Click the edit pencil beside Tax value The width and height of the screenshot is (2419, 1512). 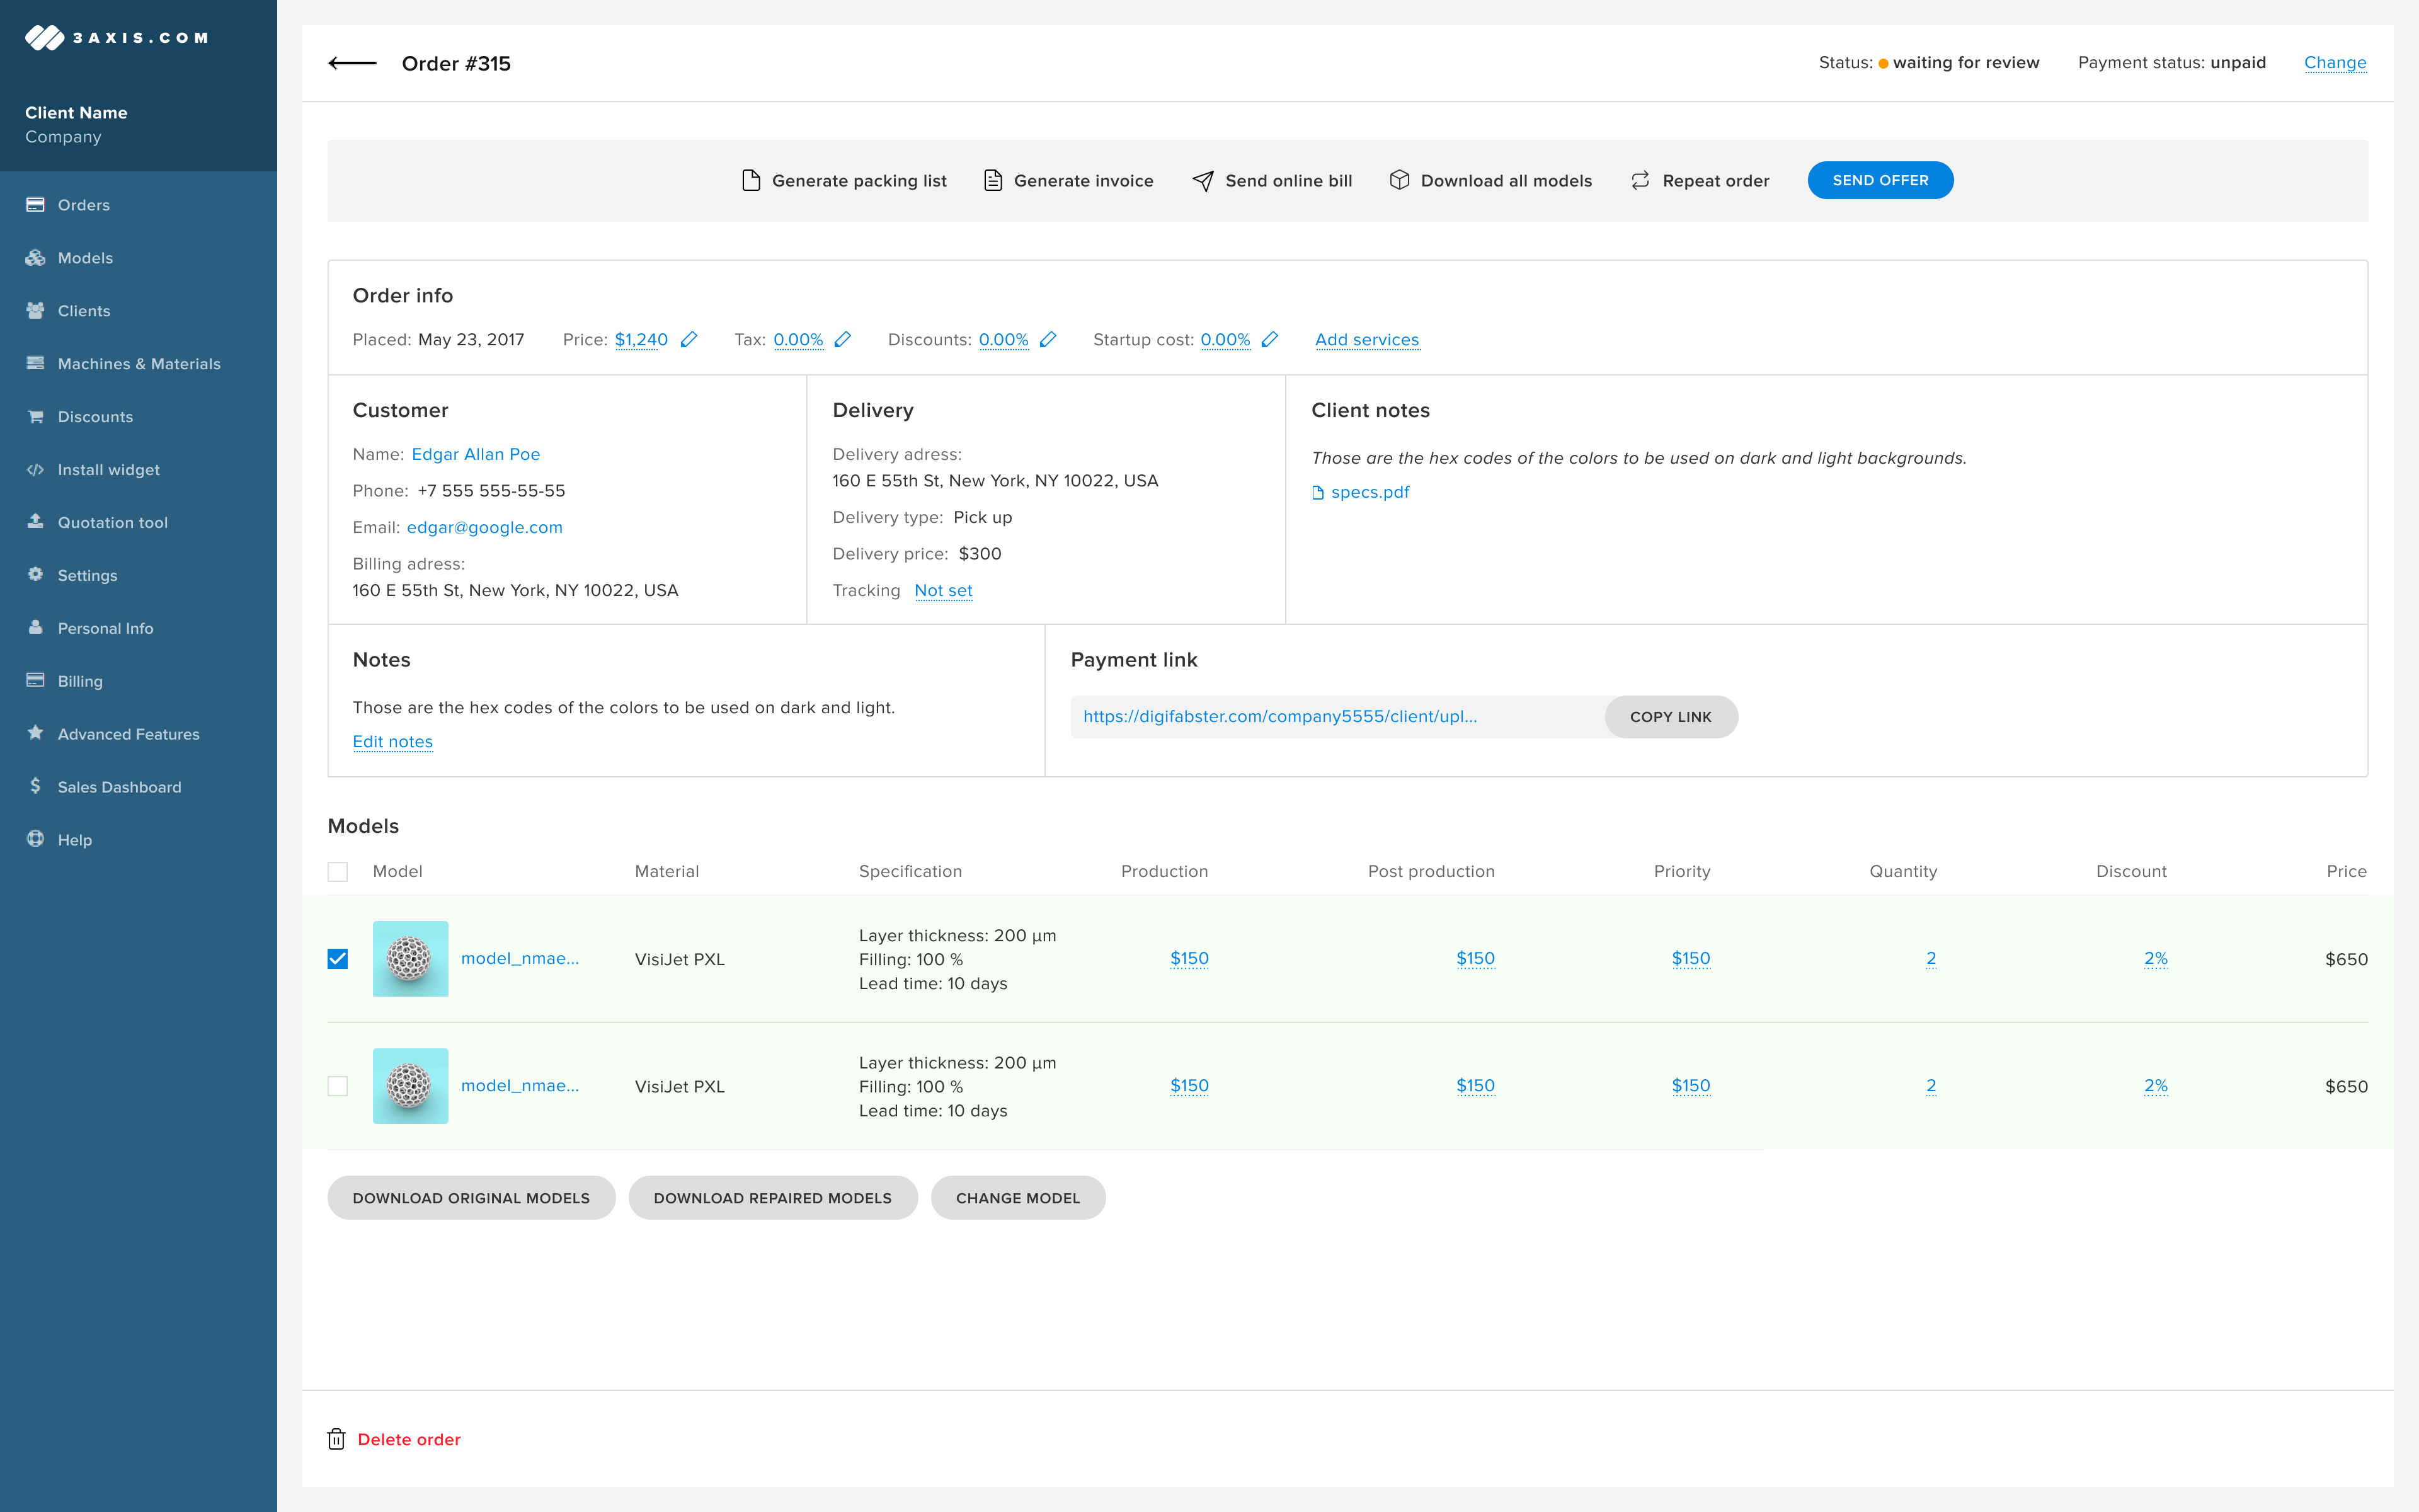843,340
